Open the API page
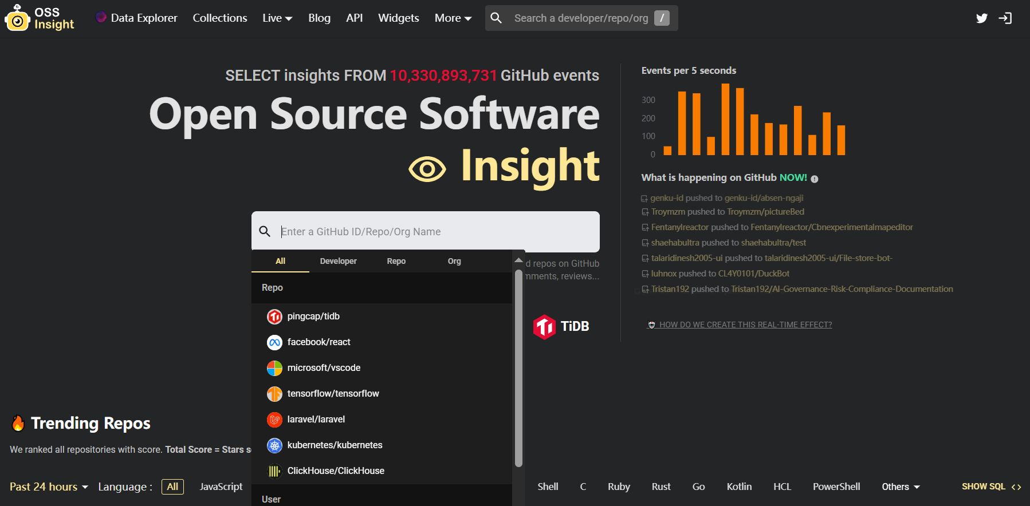Screen dimensions: 1030x506 click(354, 18)
